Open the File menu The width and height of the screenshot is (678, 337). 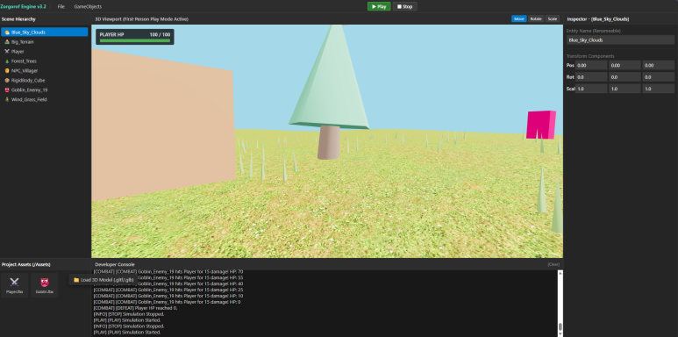(61, 6)
